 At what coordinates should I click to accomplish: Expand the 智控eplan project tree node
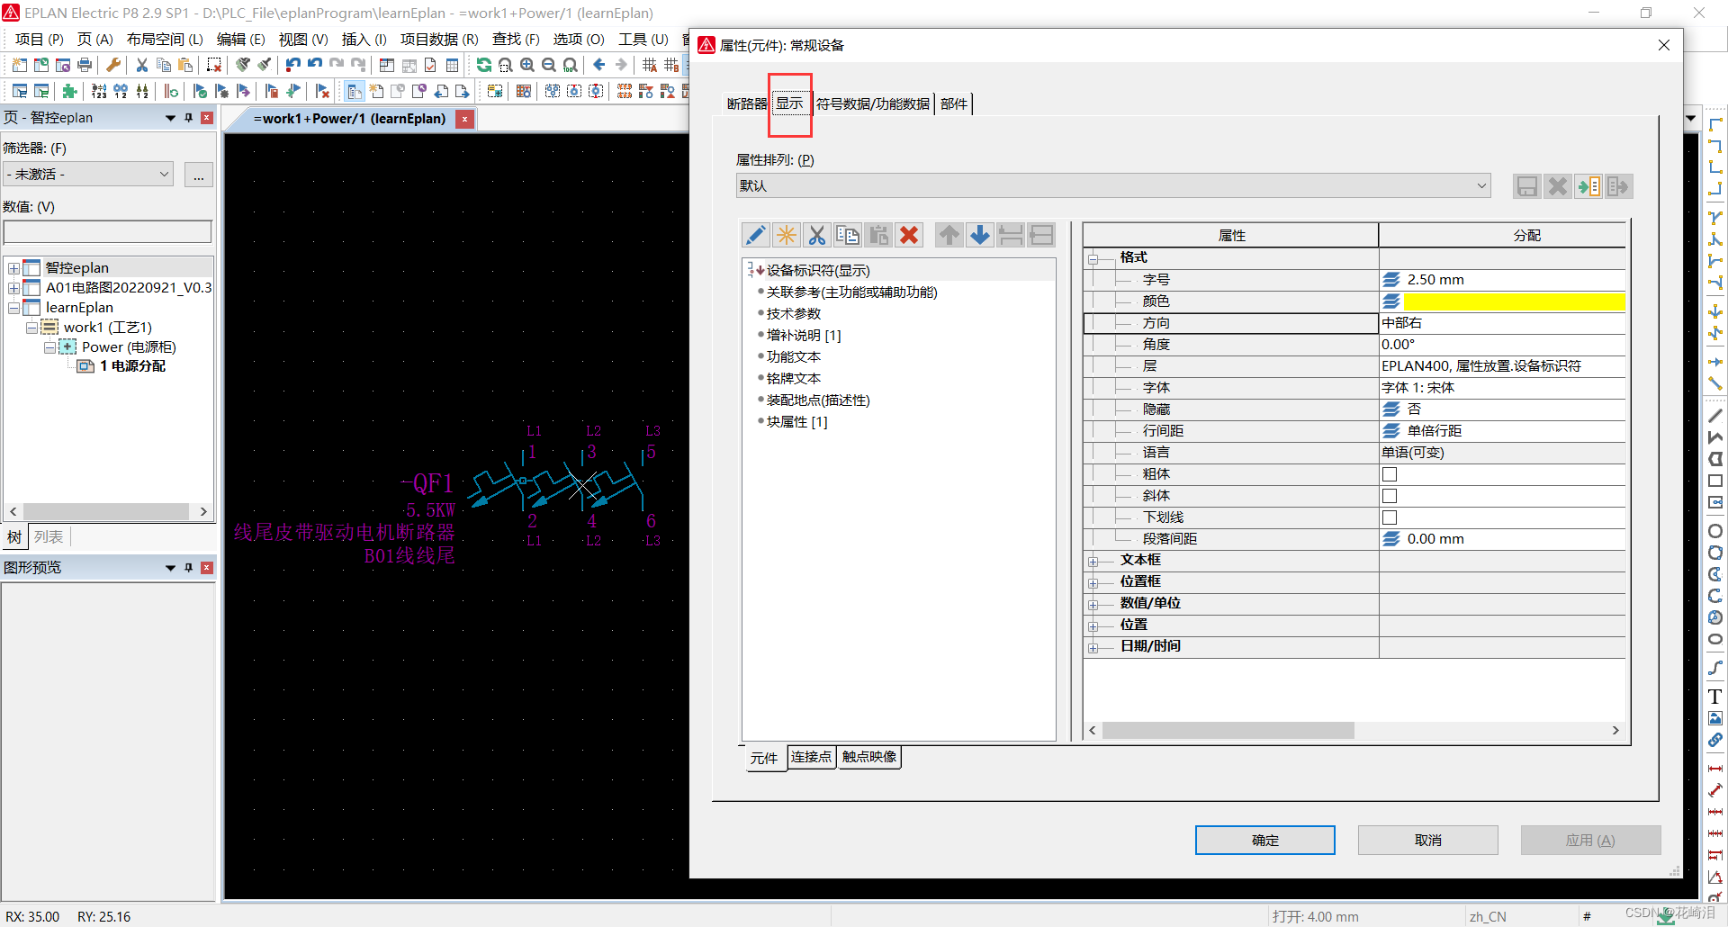click(x=13, y=268)
